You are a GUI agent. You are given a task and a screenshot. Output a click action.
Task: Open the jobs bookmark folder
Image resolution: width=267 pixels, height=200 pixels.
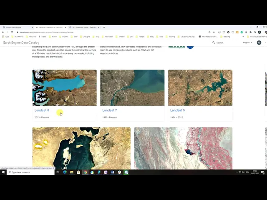pyautogui.click(x=130, y=37)
